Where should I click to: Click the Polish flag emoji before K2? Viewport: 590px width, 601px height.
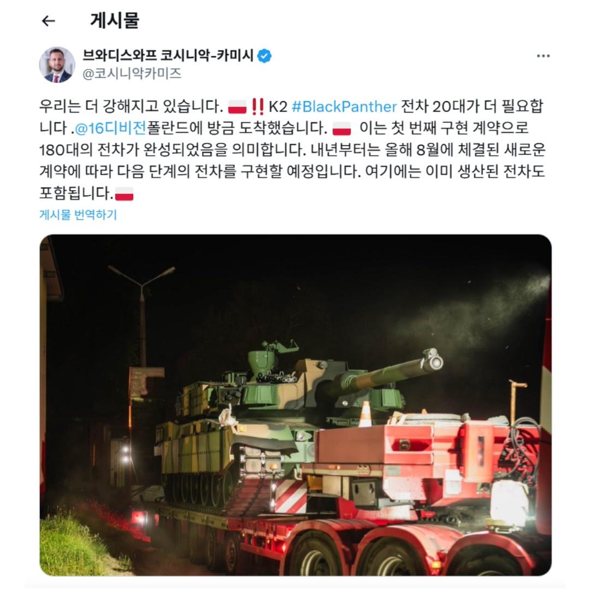pos(237,107)
